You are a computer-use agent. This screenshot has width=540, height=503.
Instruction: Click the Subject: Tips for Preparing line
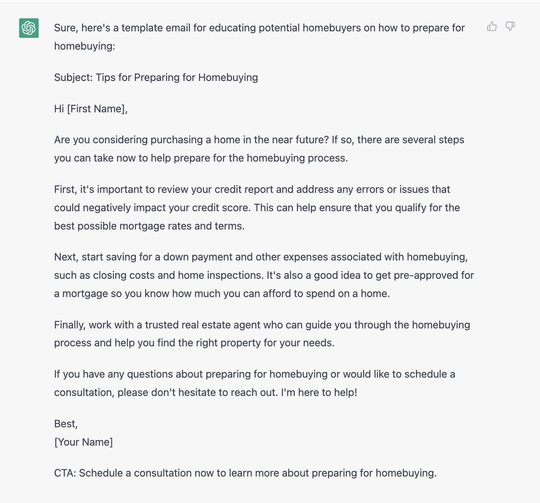[x=156, y=77]
